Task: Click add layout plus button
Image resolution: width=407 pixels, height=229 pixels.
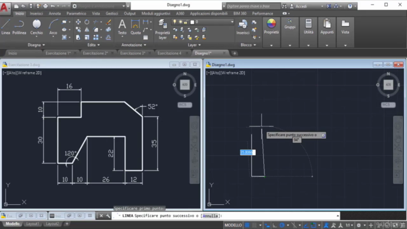Action: pyautogui.click(x=67, y=224)
